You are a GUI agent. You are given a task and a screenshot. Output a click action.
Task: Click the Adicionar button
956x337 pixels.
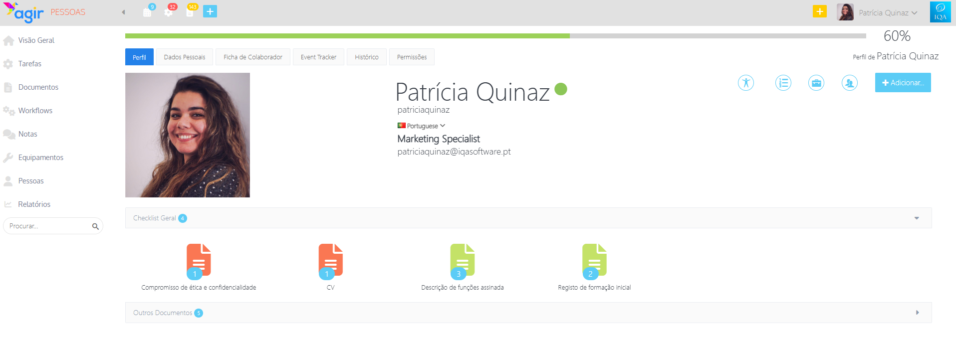[x=903, y=83]
